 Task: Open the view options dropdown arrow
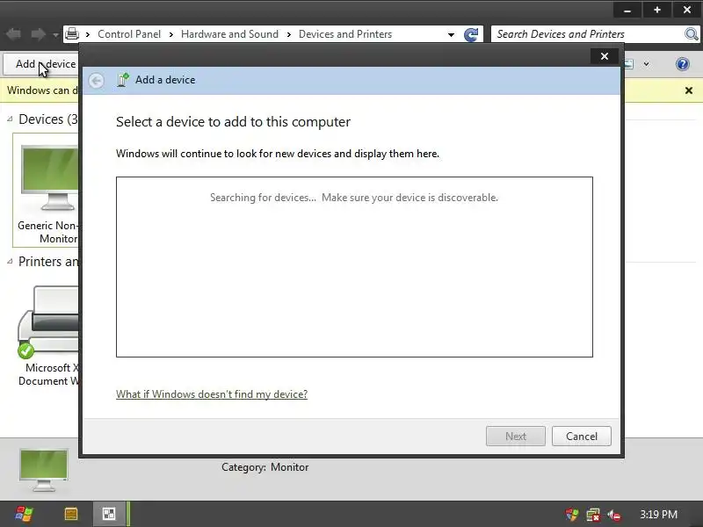point(646,64)
